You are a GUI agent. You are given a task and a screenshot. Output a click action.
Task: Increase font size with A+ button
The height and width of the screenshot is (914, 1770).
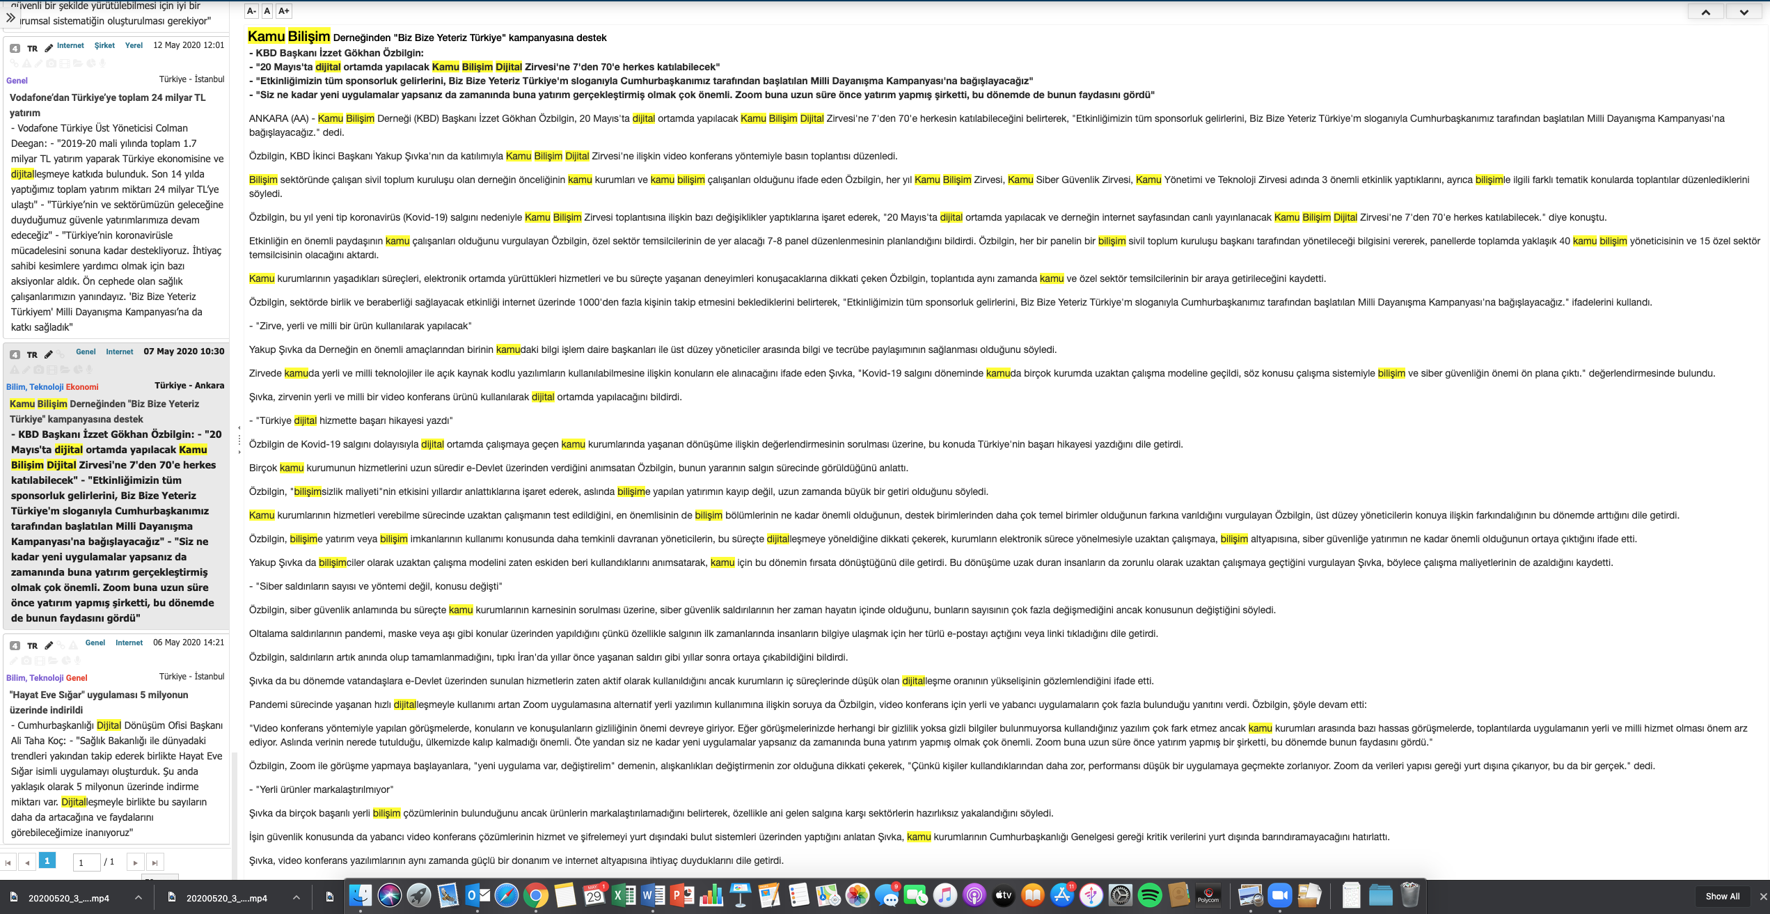pyautogui.click(x=283, y=11)
